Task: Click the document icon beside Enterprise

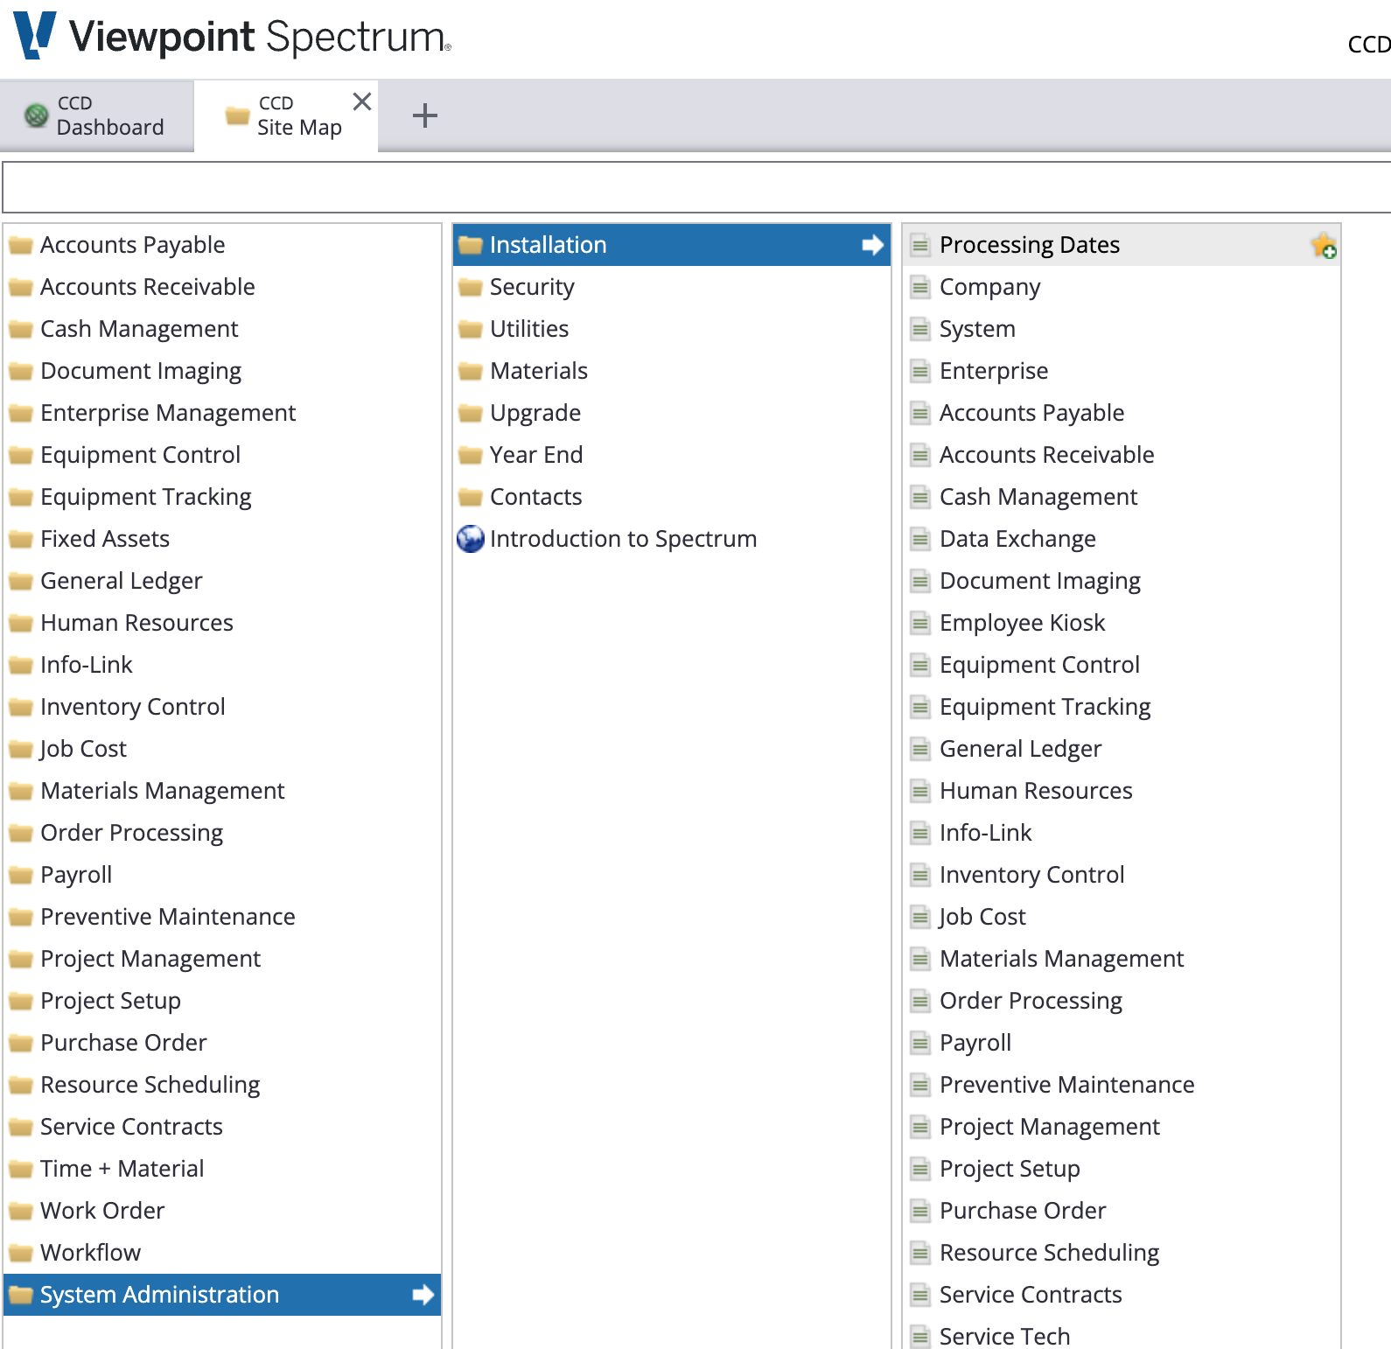Action: coord(920,371)
